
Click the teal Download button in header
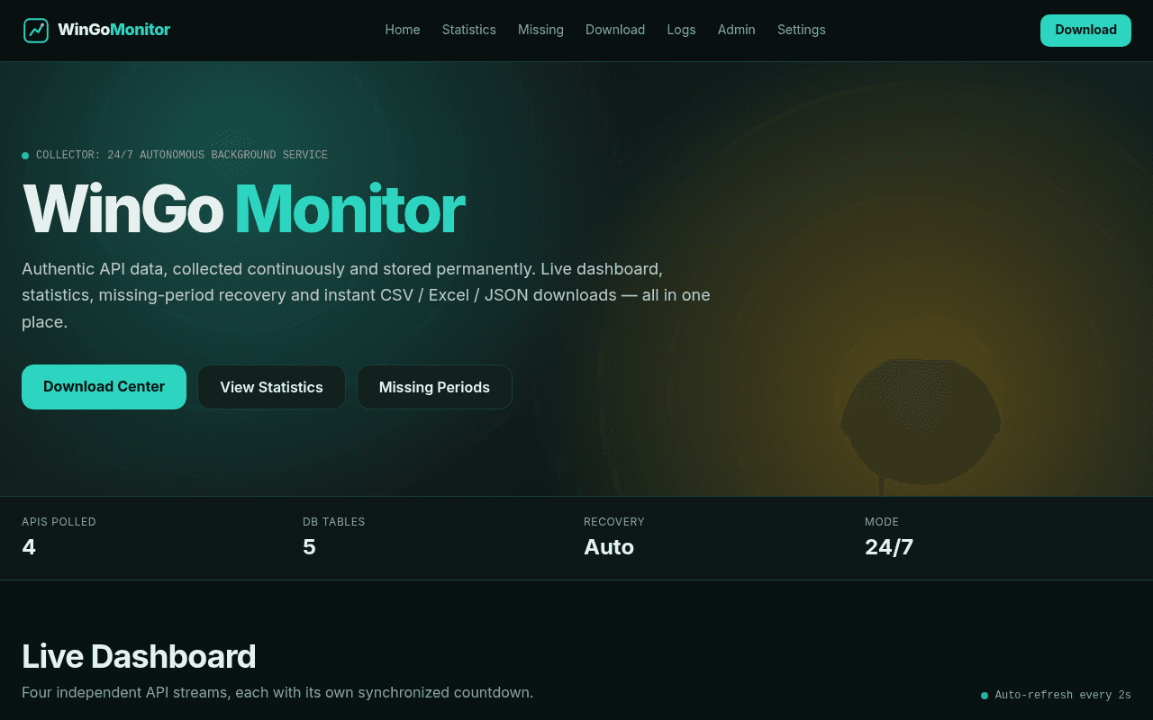click(1085, 31)
